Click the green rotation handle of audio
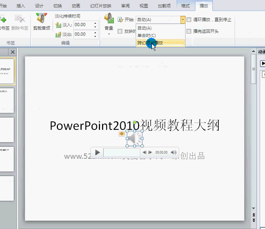The width and height of the screenshot is (265, 229). [135, 122]
